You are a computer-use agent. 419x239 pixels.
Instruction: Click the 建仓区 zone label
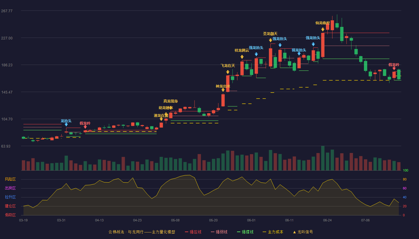(x=10, y=206)
